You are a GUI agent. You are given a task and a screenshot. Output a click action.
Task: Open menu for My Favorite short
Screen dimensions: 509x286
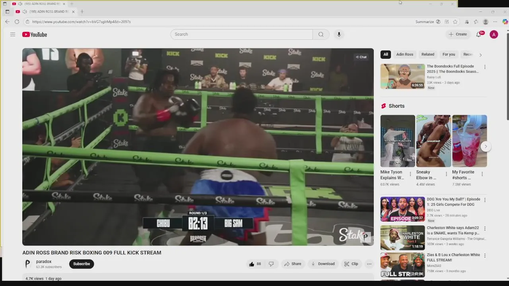(482, 174)
